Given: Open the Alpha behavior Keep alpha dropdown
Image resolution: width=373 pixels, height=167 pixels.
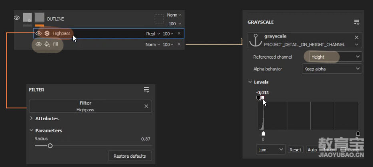Looking at the screenshot, I should tap(332, 69).
